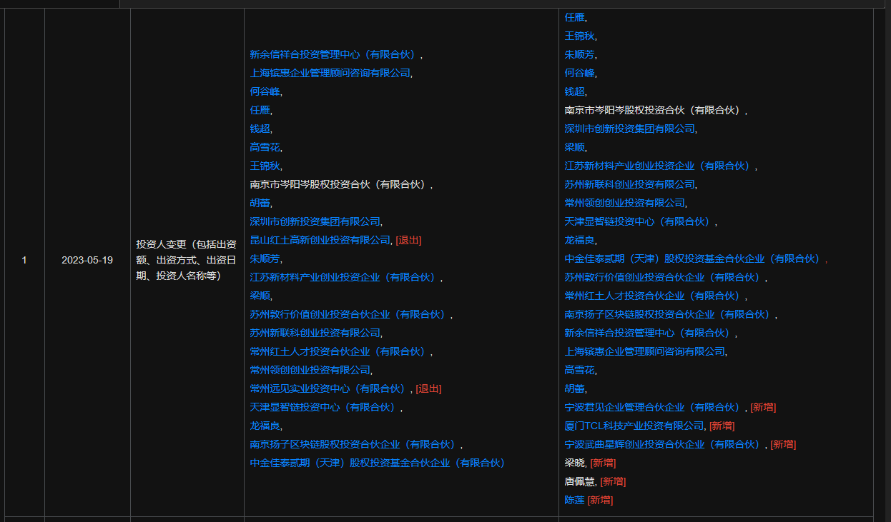
Task: Open 钱超 in the before-change list
Action: [260, 129]
